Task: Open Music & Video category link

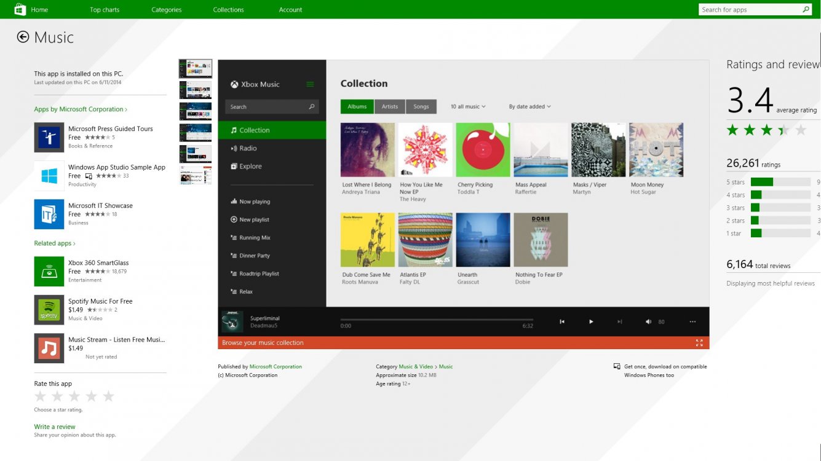Action: coord(416,366)
